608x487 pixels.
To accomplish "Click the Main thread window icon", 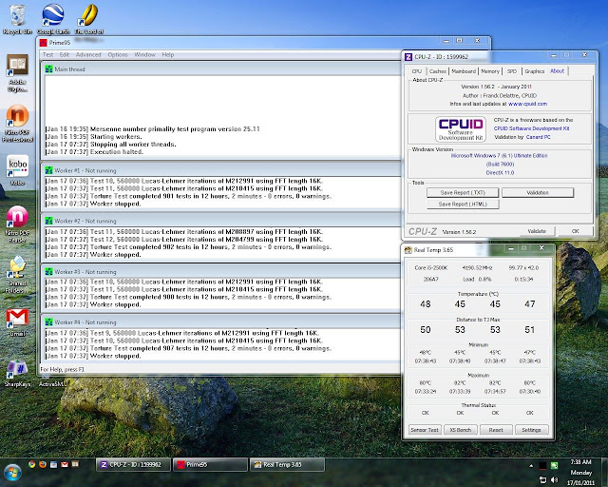I will click(x=48, y=69).
